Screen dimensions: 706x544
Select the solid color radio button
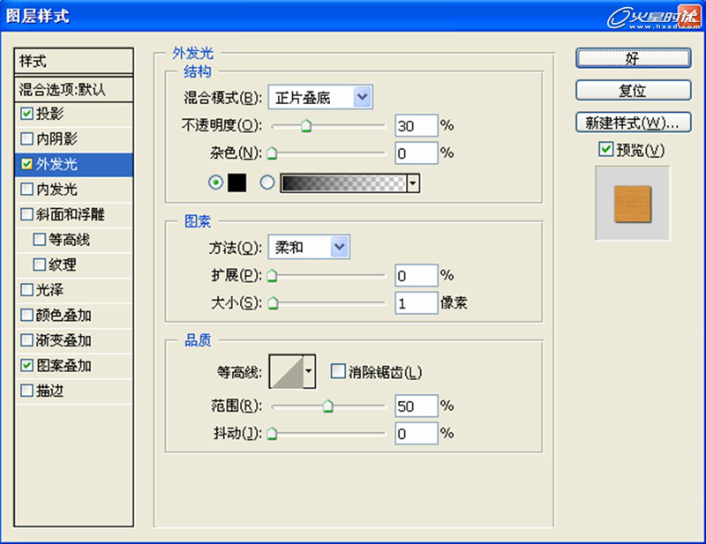click(x=214, y=183)
